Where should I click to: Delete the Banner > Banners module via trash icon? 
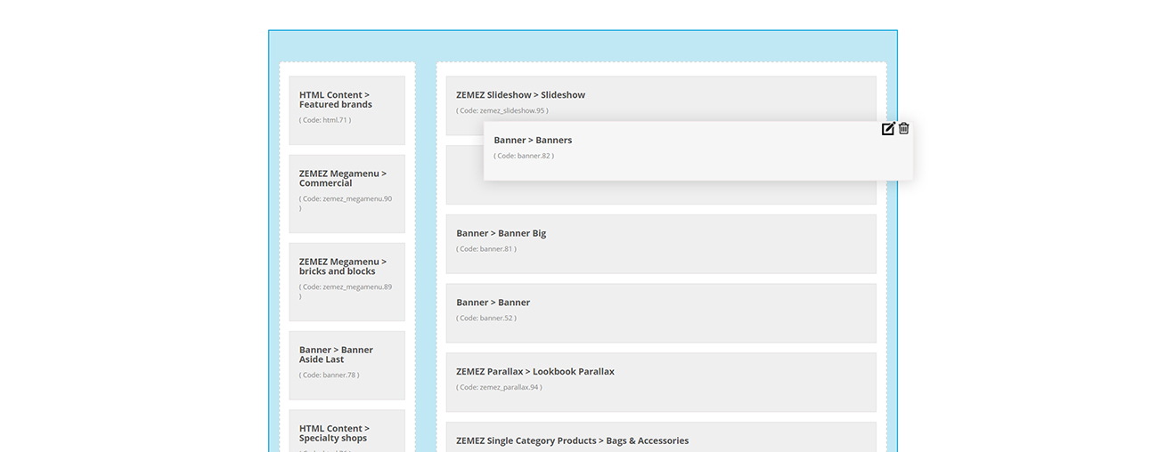coord(904,129)
